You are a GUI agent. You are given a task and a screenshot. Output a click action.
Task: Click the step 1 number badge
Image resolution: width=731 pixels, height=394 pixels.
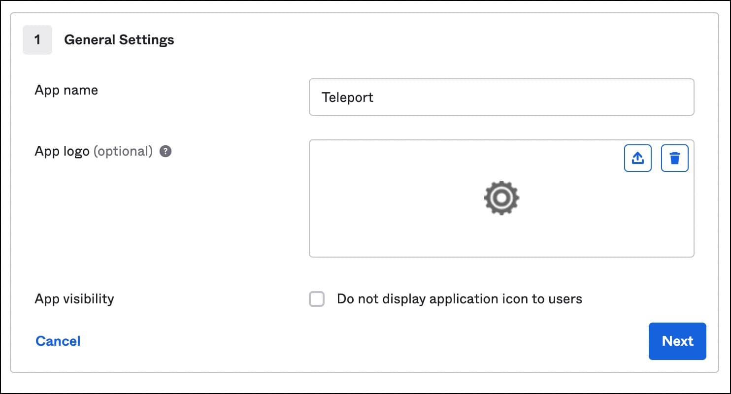click(x=37, y=40)
